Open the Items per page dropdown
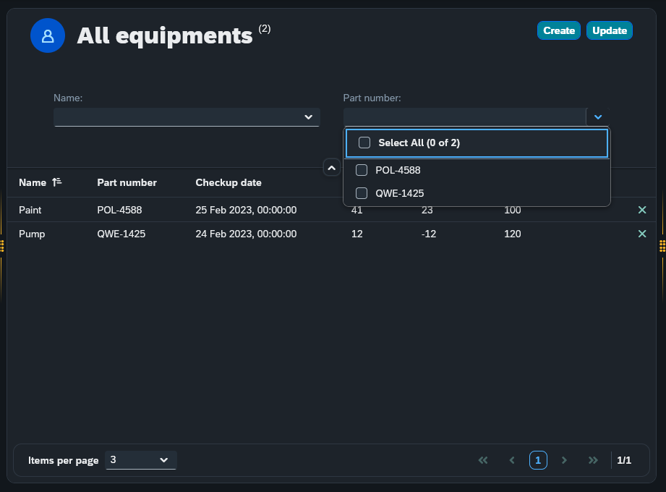This screenshot has height=492, width=666. click(x=141, y=460)
